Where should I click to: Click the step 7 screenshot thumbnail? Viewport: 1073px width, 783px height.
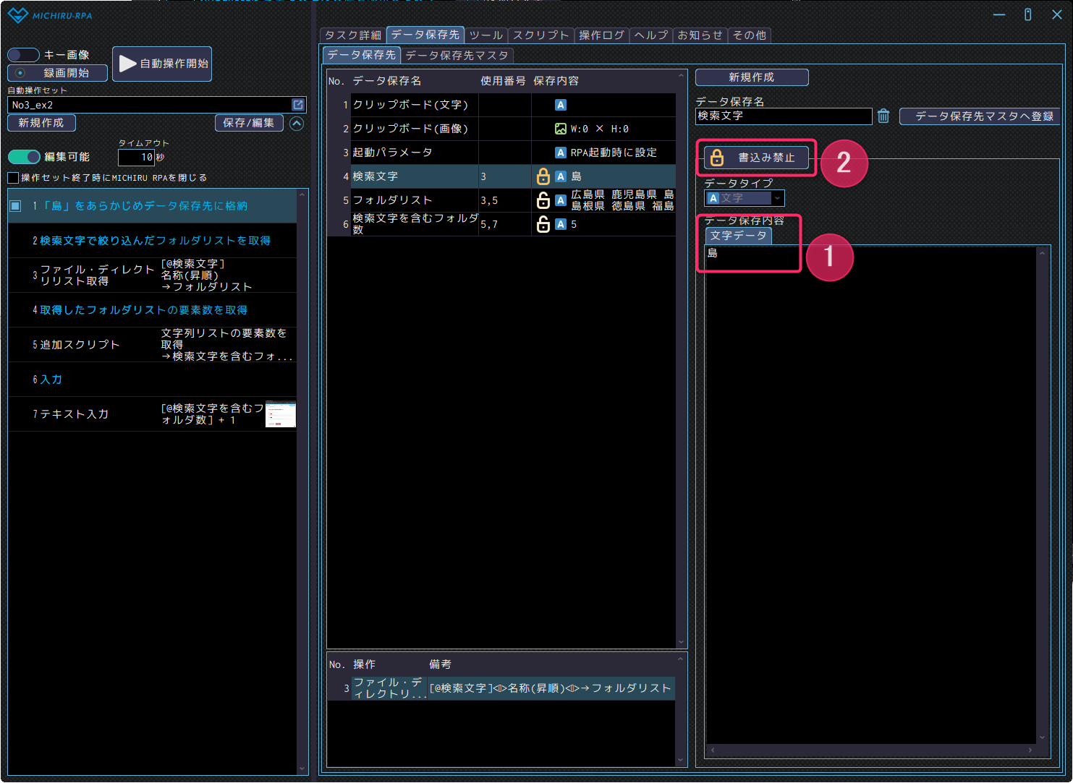(281, 414)
